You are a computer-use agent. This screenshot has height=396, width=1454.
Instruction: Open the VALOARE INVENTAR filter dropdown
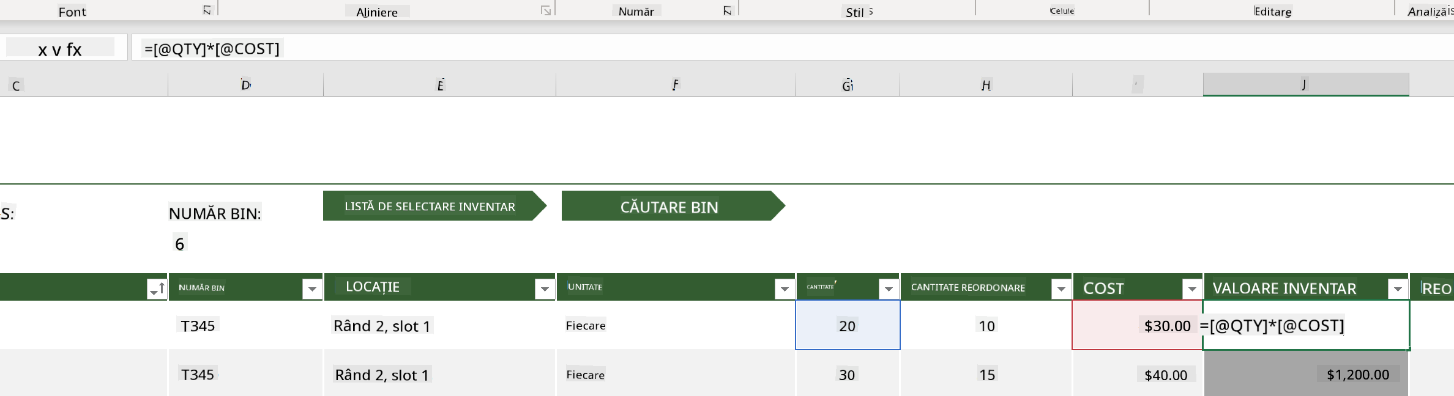coord(1398,288)
